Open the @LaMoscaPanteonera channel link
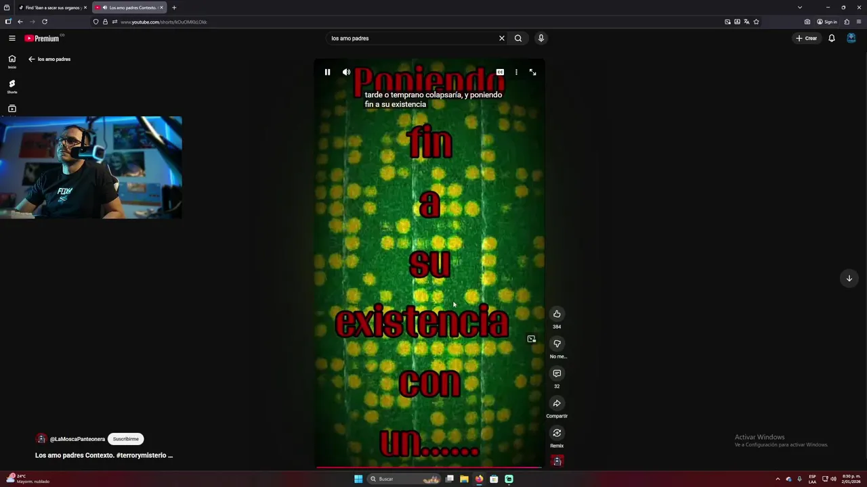This screenshot has width=867, height=487. 77,439
